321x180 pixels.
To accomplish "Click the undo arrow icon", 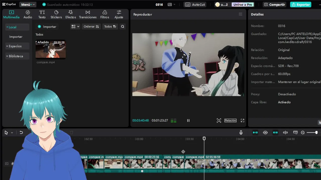I will [21, 132].
